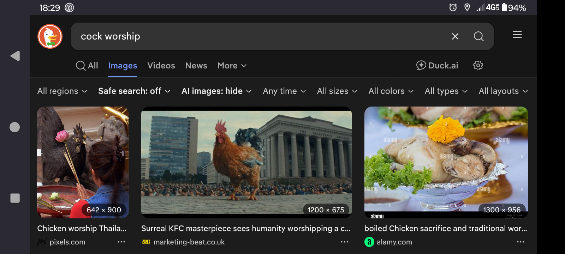Open the 'Chicken worship Thaila...' title link
Image resolution: width=565 pixels, height=254 pixels.
click(82, 229)
